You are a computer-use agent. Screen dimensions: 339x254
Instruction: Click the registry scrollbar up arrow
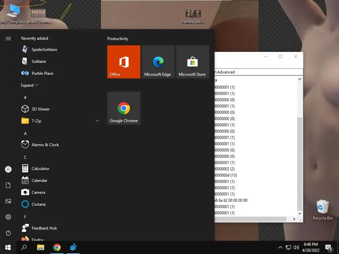300,79
